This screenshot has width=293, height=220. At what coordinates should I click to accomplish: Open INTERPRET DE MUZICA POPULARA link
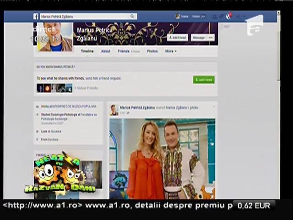tap(74, 106)
